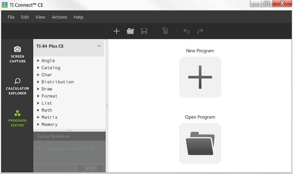Click the horizontal splitter dots above Syntax Reference
Screen dimensions: 293x174
pyautogui.click(x=69, y=130)
